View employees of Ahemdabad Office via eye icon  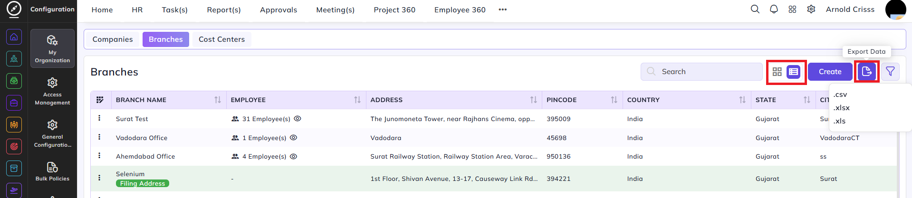coord(294,156)
